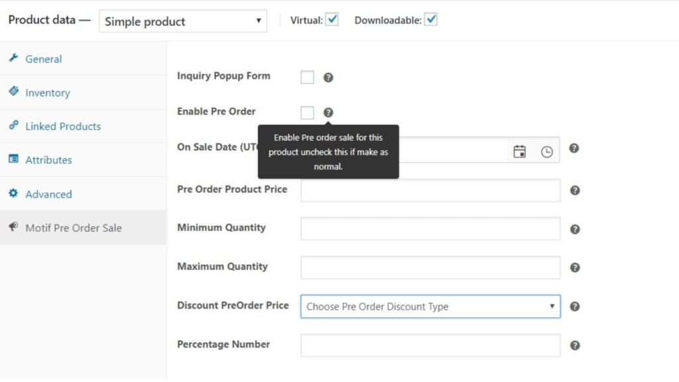Click the help icon beside Enable Pre Order

pos(329,112)
